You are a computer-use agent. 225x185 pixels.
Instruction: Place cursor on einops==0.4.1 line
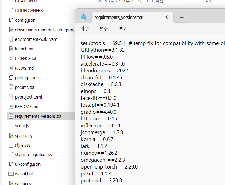(x=97, y=91)
